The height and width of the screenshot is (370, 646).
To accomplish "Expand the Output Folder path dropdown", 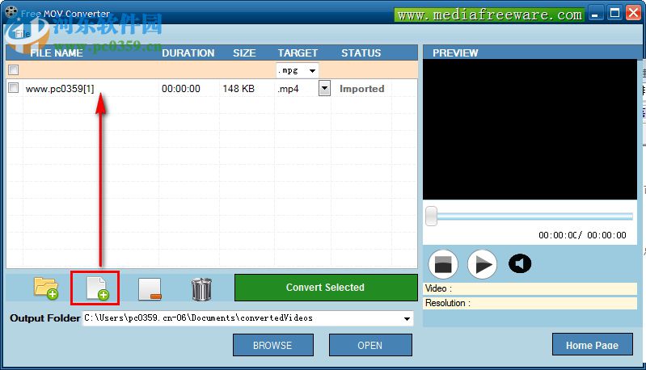I will pos(407,318).
